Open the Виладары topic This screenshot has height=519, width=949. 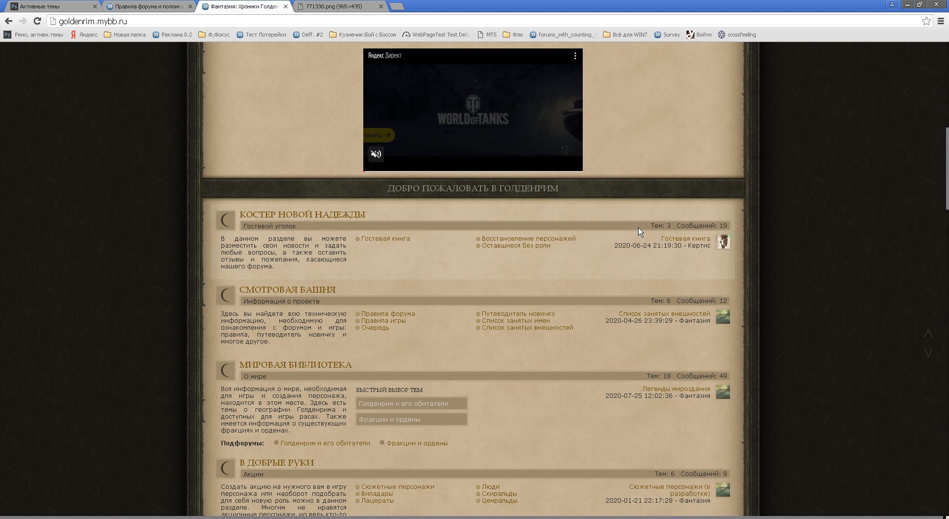pos(377,494)
